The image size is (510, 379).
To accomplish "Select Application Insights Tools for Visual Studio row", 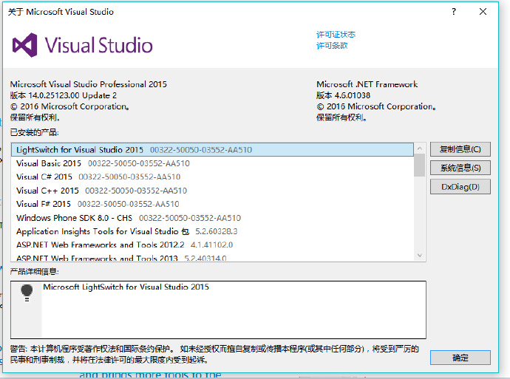I will click(212, 231).
